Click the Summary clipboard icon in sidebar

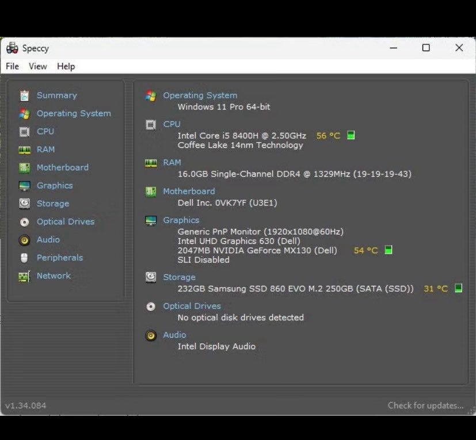[24, 95]
